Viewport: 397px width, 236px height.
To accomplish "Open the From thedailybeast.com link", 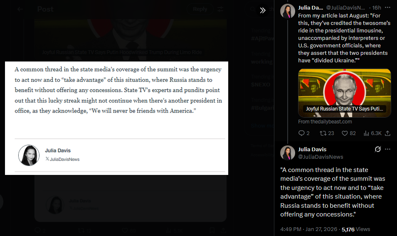I will (325, 122).
